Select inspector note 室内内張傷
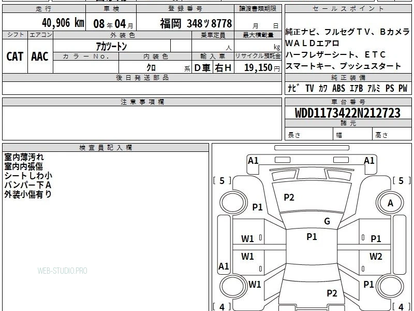The width and height of the screenshot is (414, 311). (23, 166)
